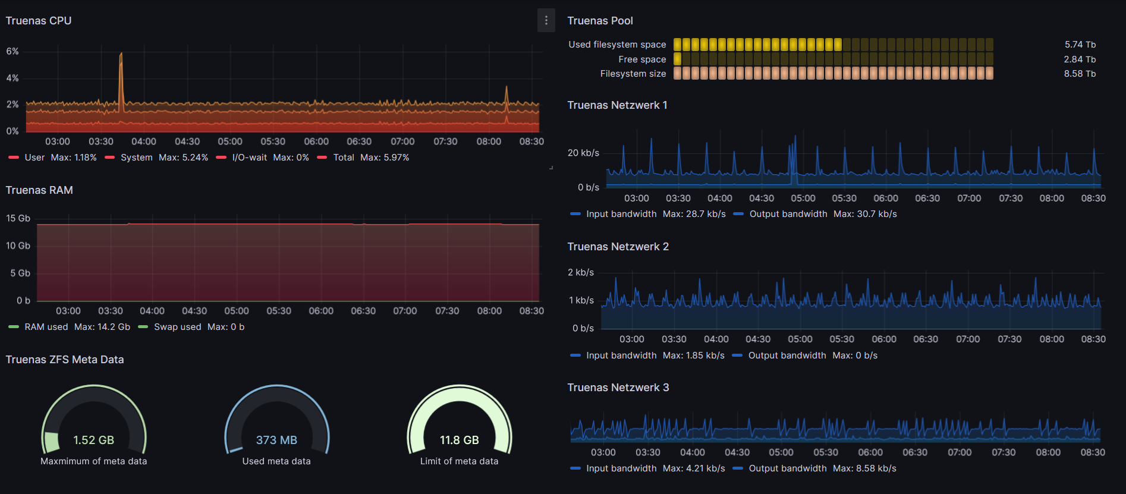1126x494 pixels.
Task: Click the 20 kb/s label on Netzwerk 1
Action: pos(583,153)
